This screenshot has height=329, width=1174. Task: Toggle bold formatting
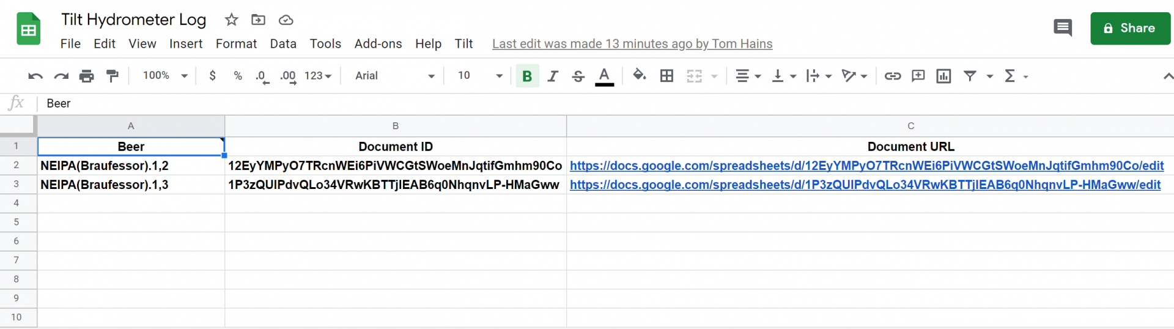[527, 76]
